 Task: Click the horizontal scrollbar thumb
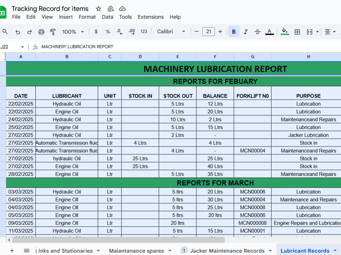coord(119,240)
